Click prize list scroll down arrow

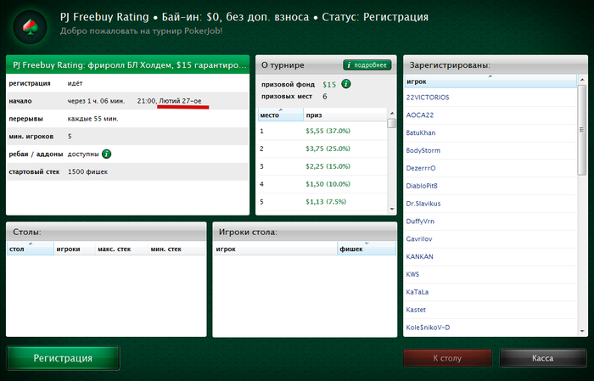pyautogui.click(x=392, y=209)
